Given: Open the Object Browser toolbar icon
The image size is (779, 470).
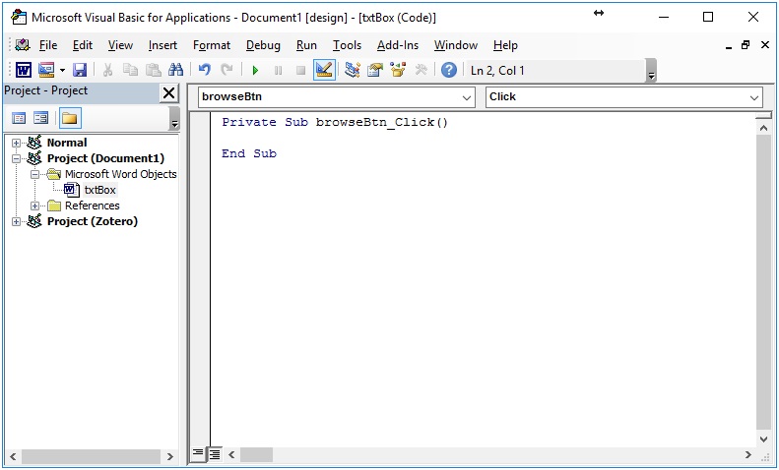Looking at the screenshot, I should (398, 70).
